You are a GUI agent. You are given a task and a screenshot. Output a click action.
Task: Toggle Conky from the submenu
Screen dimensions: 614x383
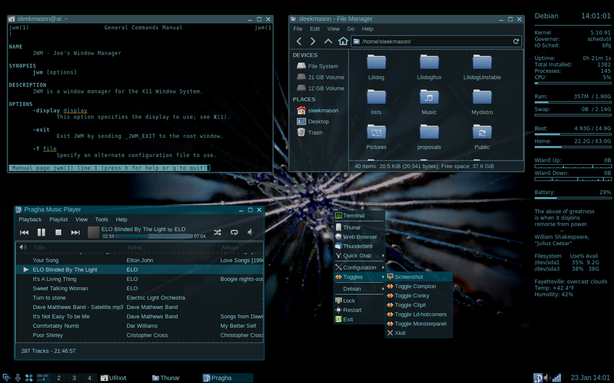coord(419,296)
